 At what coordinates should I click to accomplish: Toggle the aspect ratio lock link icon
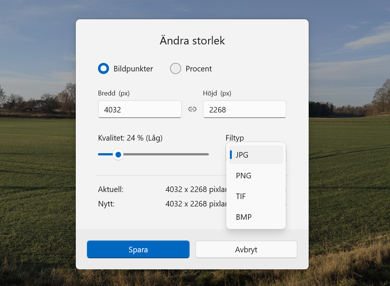192,109
